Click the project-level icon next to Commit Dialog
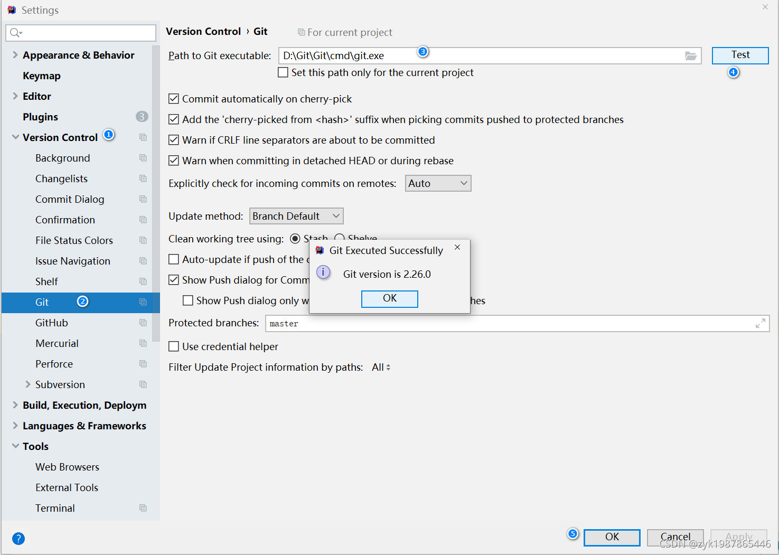Image resolution: width=779 pixels, height=555 pixels. 143,199
